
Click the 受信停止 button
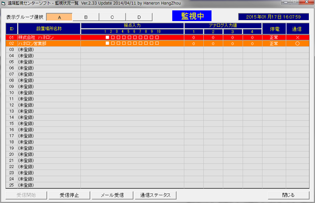[69, 195]
